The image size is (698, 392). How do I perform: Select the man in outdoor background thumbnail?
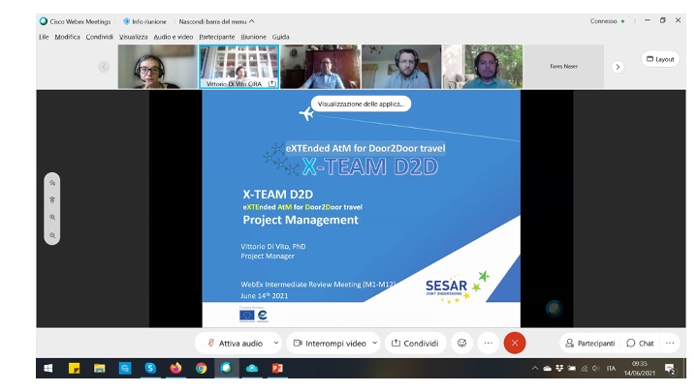[483, 67]
